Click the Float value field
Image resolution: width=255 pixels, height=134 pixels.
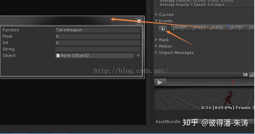click(x=98, y=36)
